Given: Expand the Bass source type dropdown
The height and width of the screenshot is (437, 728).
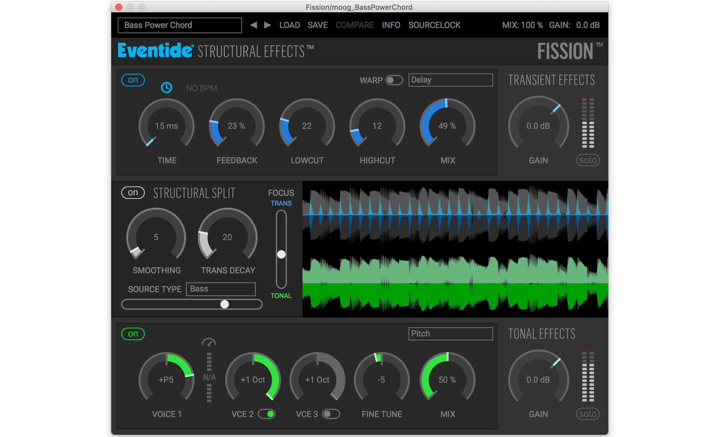Looking at the screenshot, I should 221,289.
